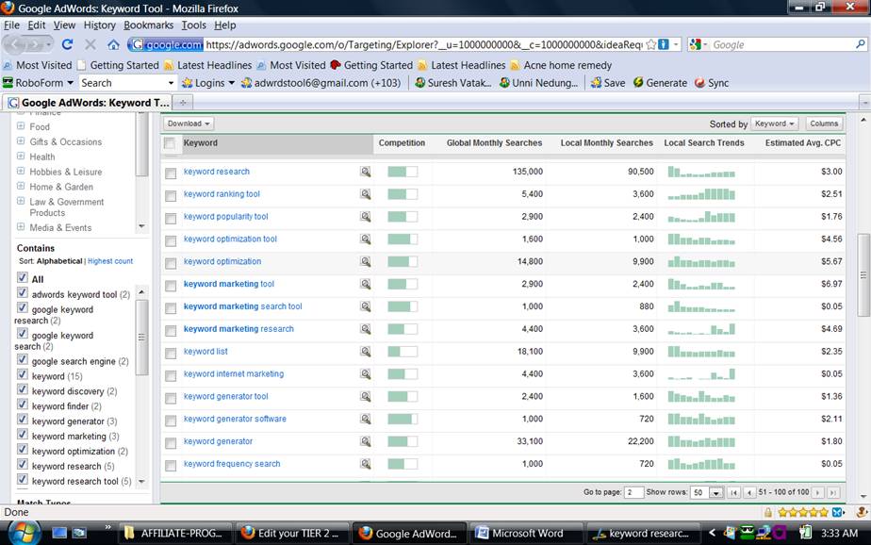Go to last results page arrow
This screenshot has height=545, width=871.
[x=833, y=492]
